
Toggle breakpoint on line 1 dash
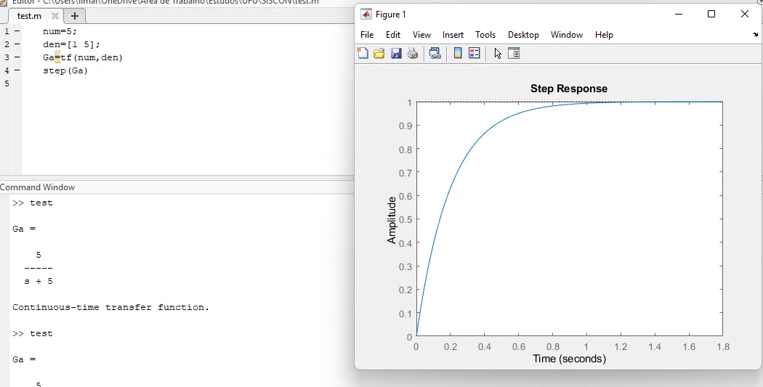pyautogui.click(x=17, y=31)
